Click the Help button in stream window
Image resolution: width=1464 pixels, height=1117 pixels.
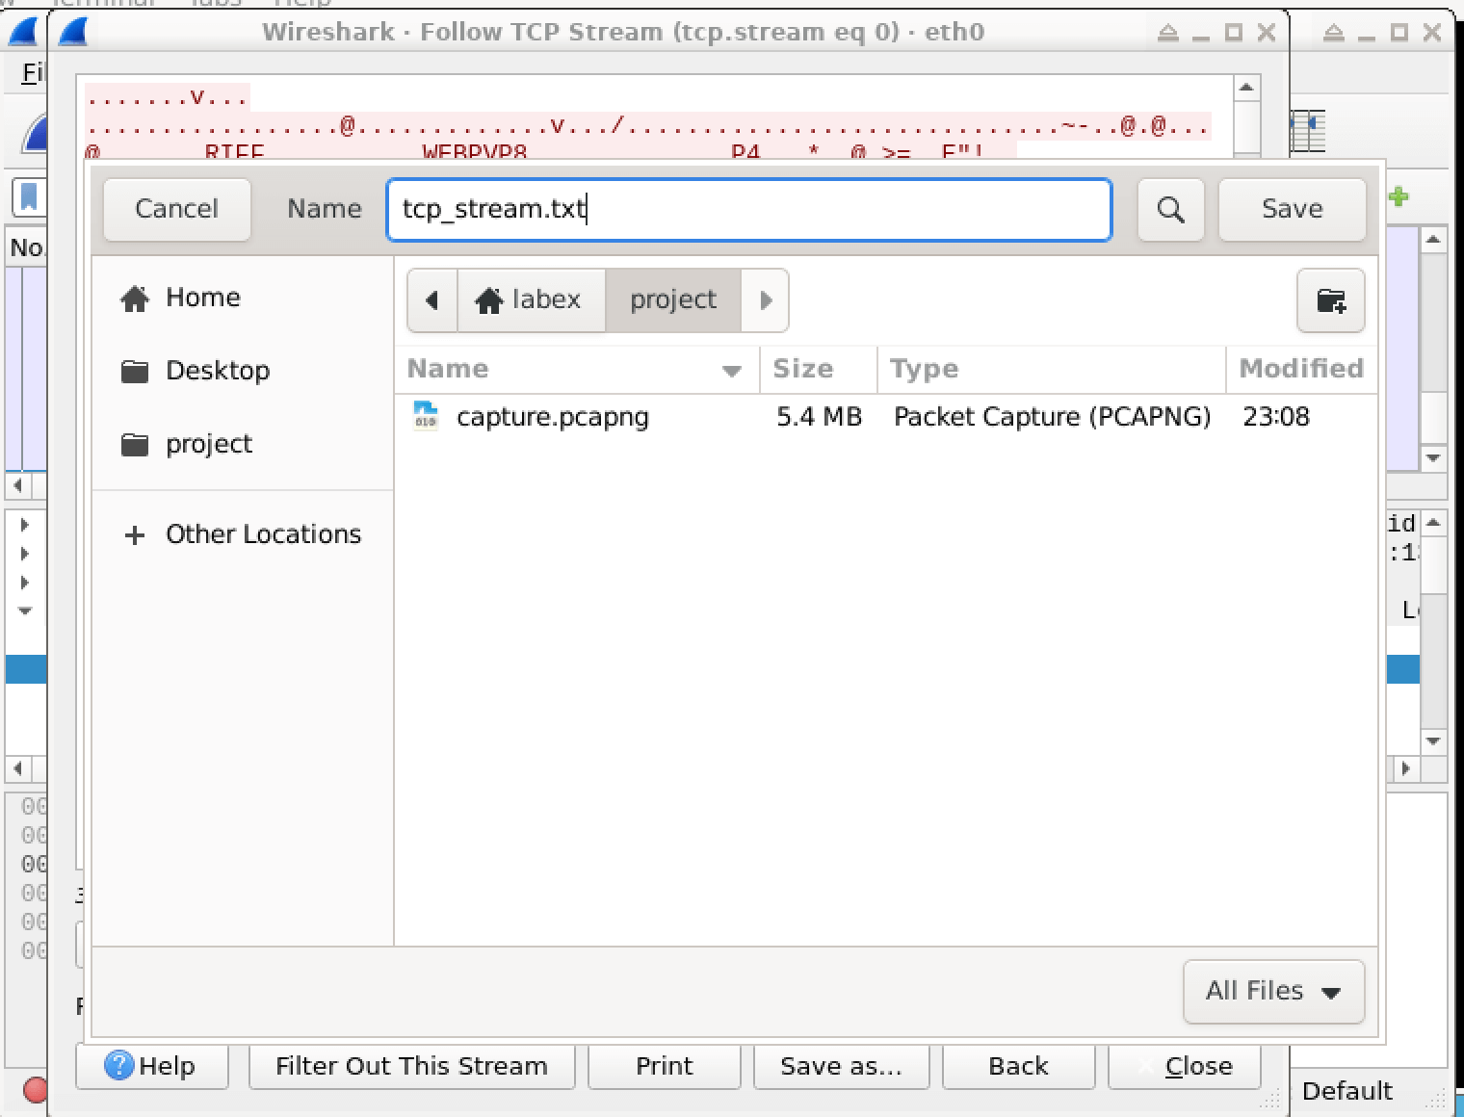point(151,1066)
